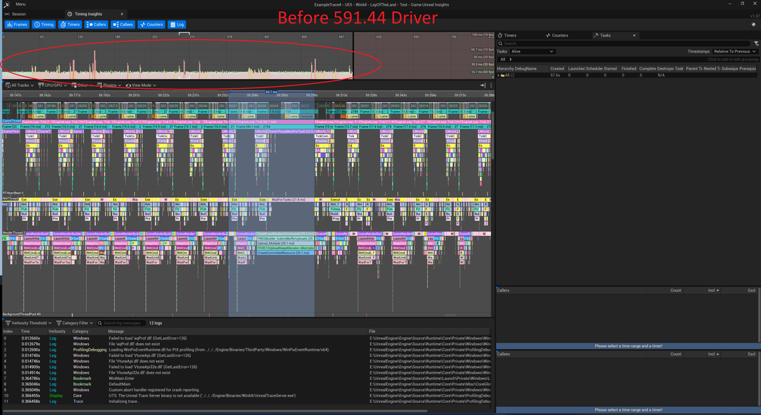This screenshot has height=415, width=761.
Task: Toggle the Callees panel button
Action: (123, 24)
